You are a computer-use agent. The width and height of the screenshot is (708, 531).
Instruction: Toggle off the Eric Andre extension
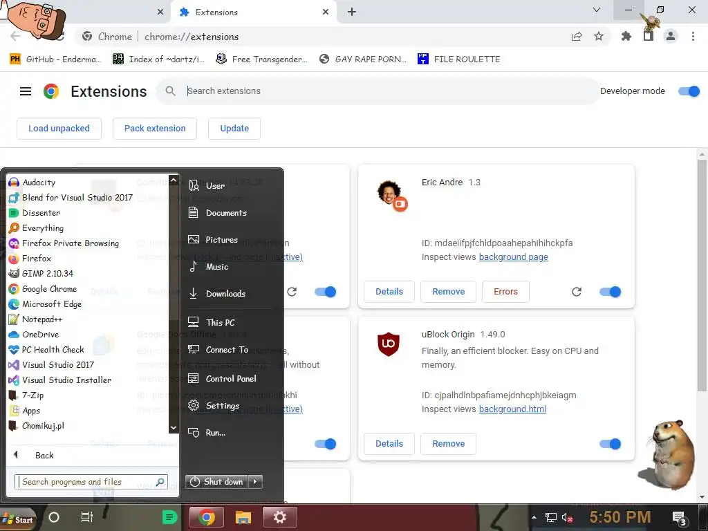[x=610, y=292]
